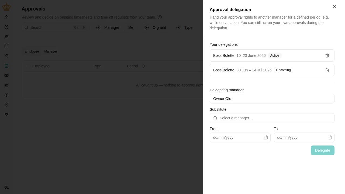Viewport: 345px width, 194px height.
Task: Click the date range "10–23 June 2026"
Action: point(251,56)
